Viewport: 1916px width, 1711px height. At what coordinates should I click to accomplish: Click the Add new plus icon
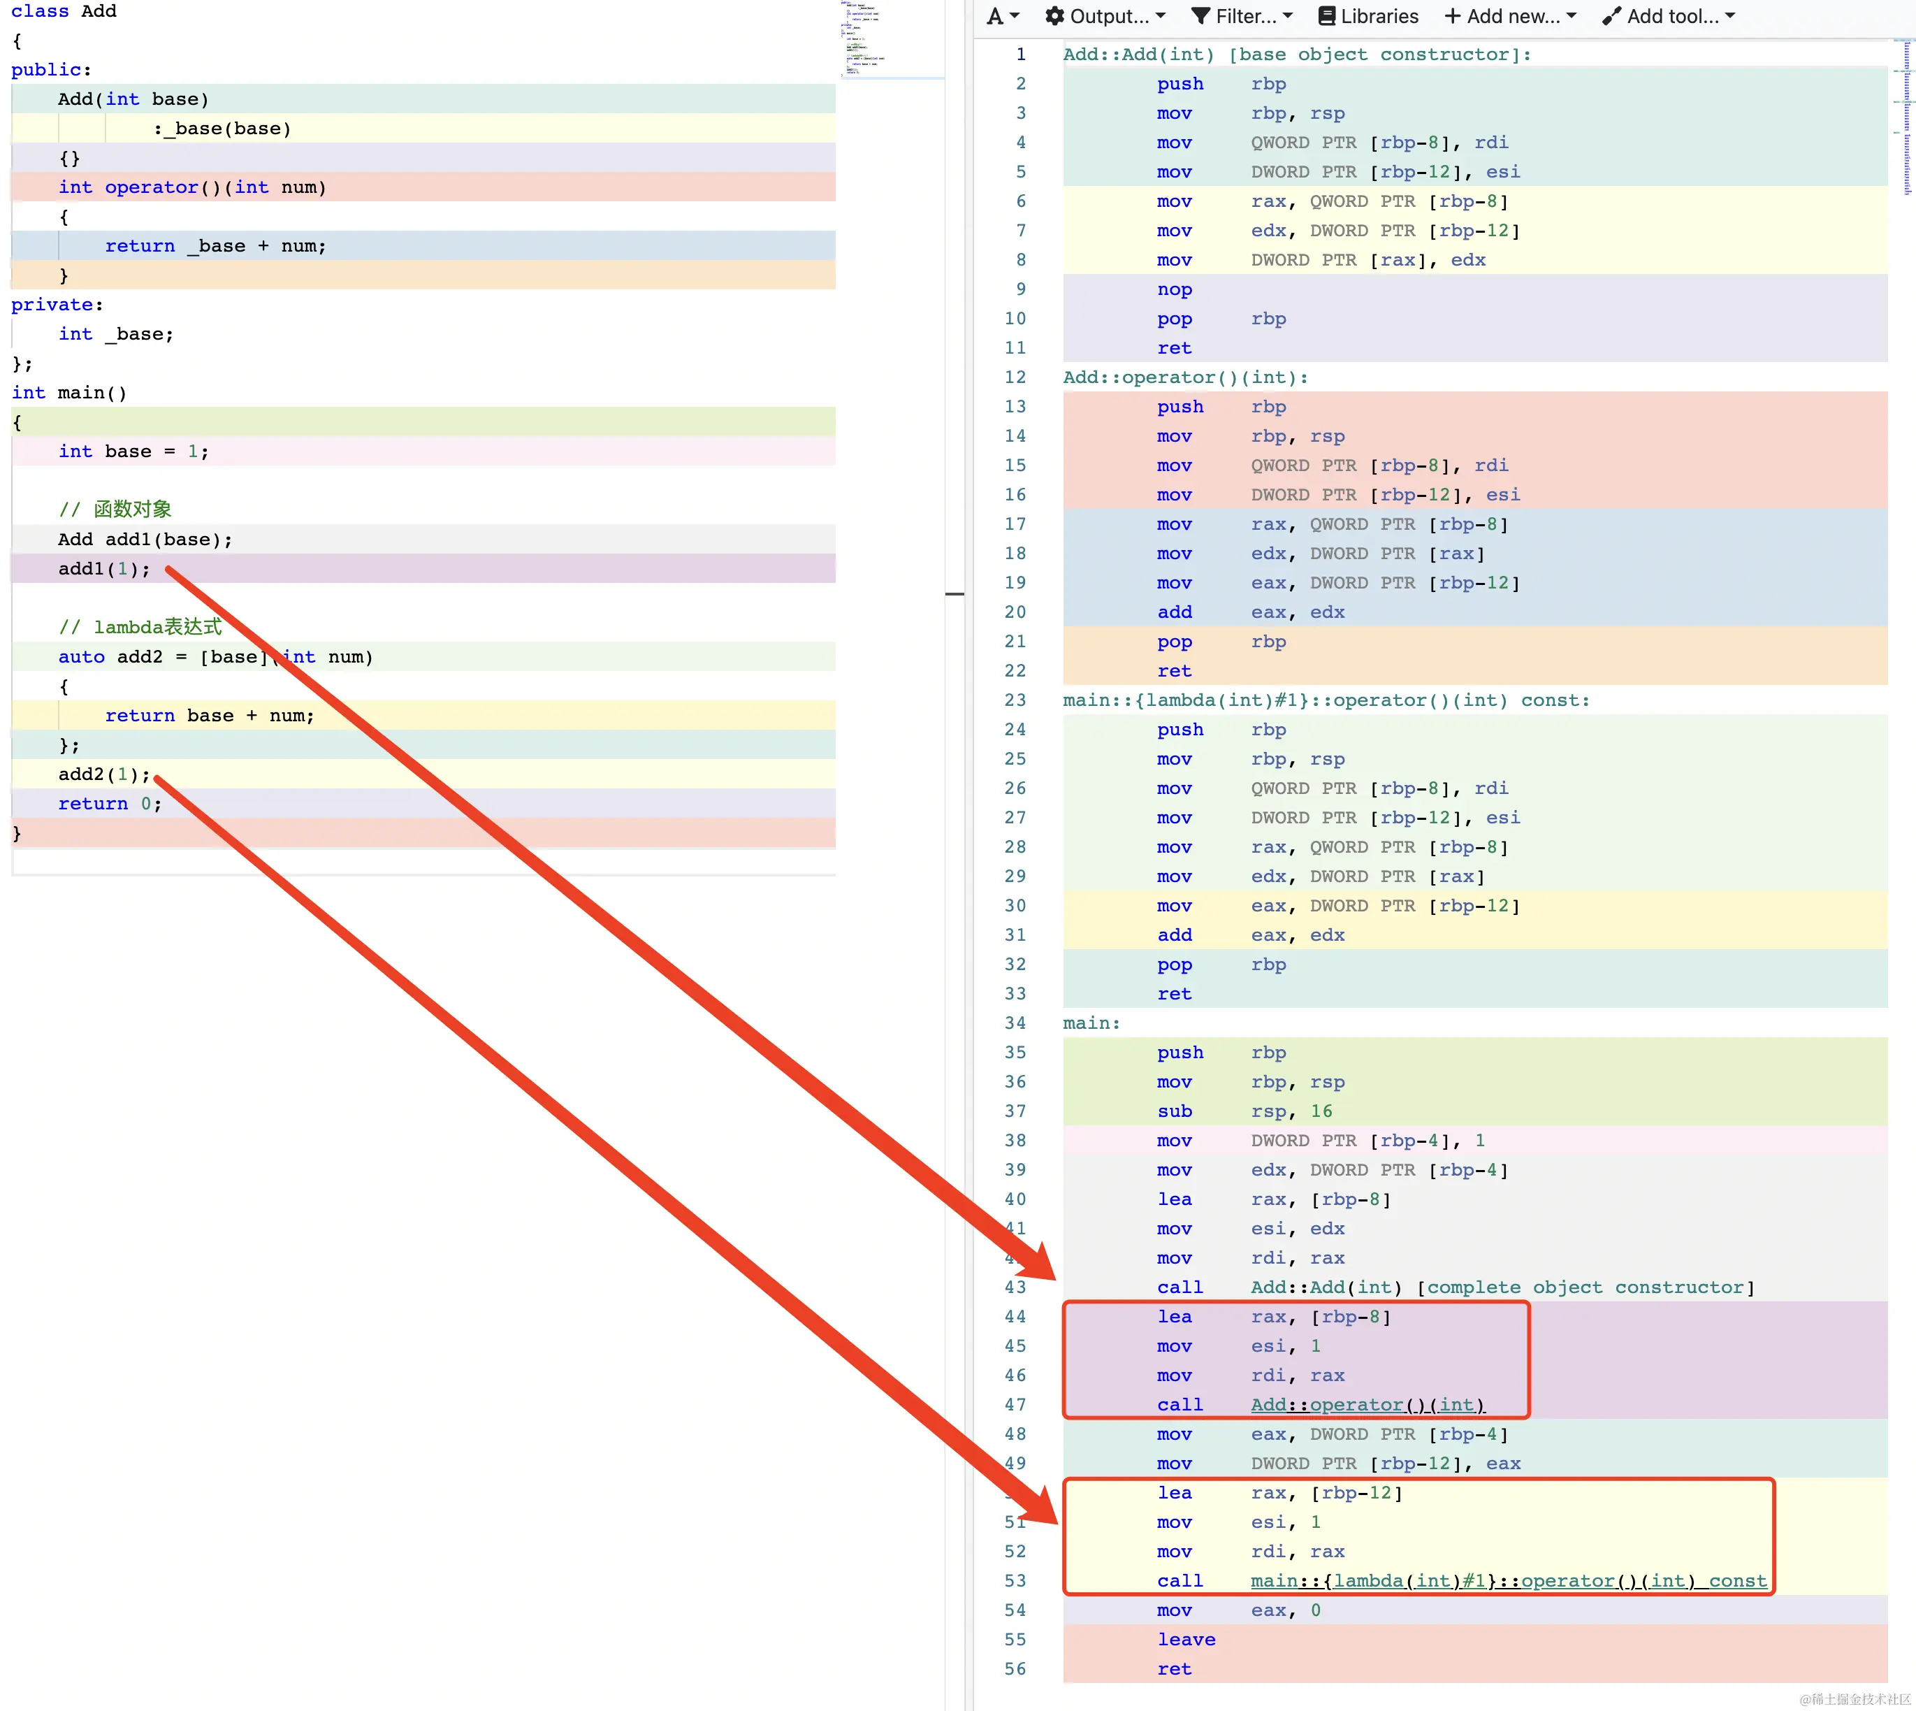tap(1453, 16)
